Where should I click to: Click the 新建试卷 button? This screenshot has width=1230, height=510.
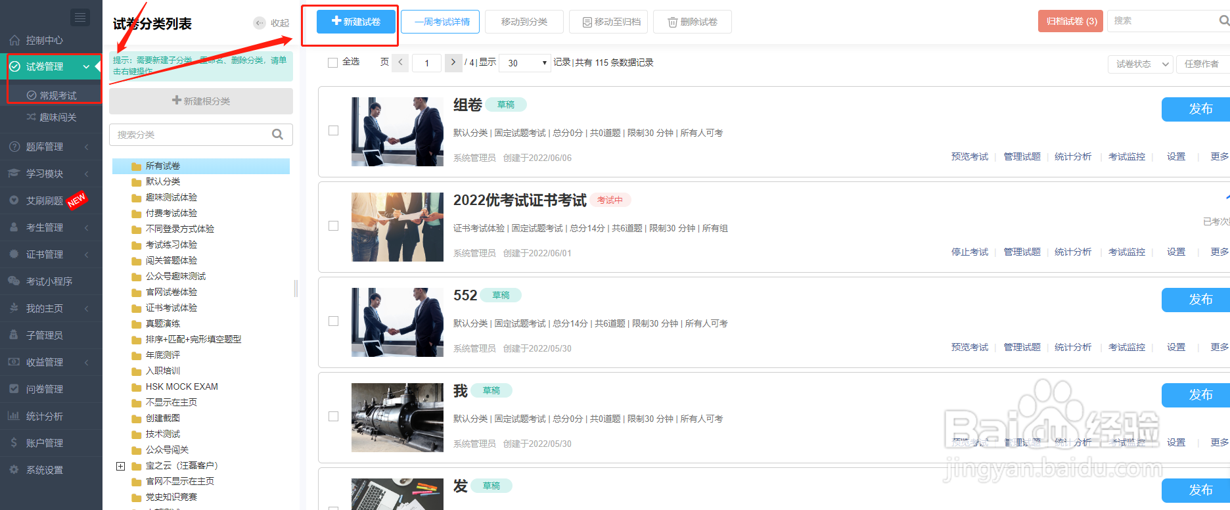tap(356, 22)
